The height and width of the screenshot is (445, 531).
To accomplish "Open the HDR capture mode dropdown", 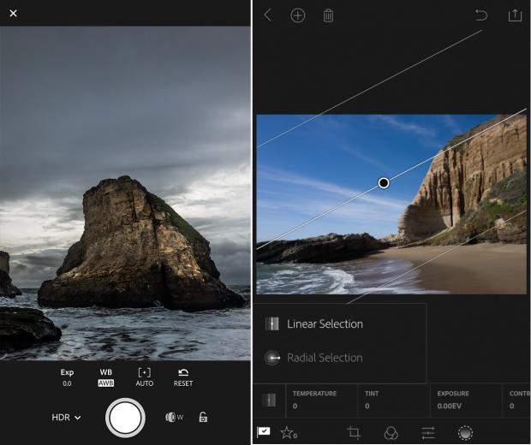I will click(x=66, y=418).
